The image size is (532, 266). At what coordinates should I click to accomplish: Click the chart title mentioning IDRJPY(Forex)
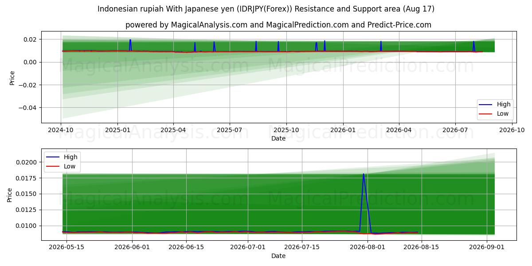click(266, 9)
